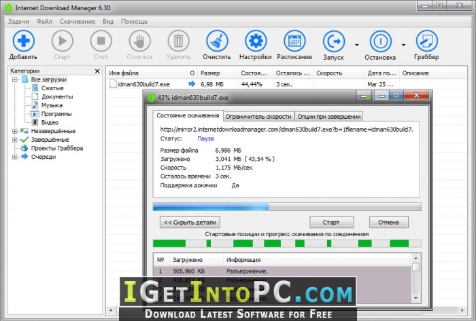Image resolution: width=476 pixels, height=321 pixels.
Task: Open Настройки gear icon
Action: [x=256, y=41]
